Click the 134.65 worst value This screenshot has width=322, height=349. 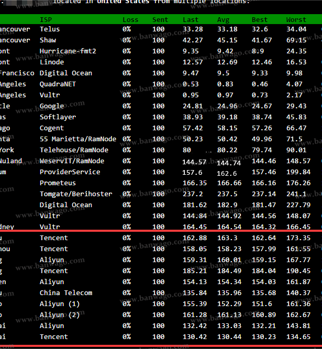298,337
